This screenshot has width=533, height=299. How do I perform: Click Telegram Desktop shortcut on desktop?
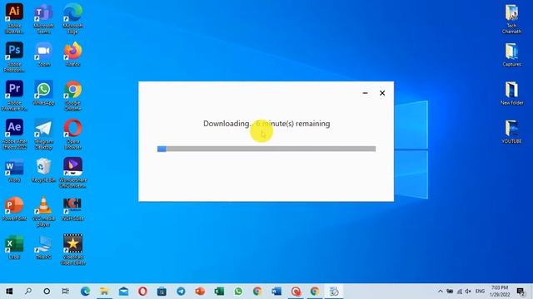[x=43, y=134]
